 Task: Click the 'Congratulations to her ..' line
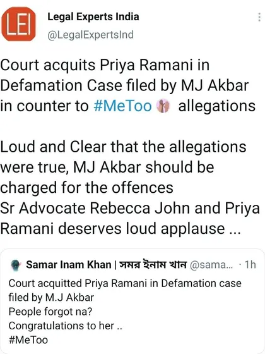(x=66, y=326)
